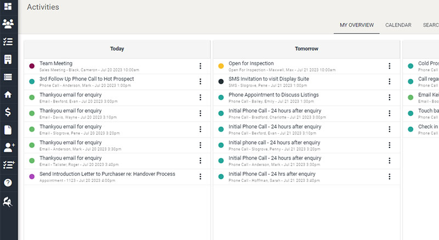Open options for Send Introduction Letter activity
The image size is (439, 240).
[200, 176]
